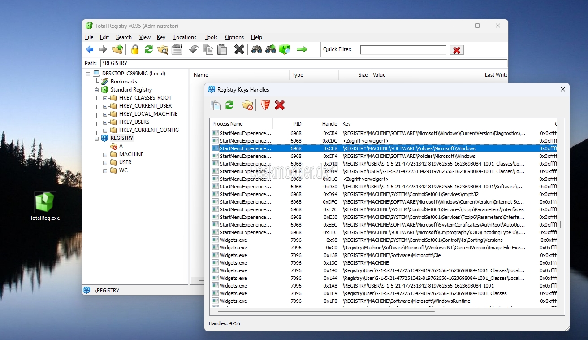Screen dimensions: 588x340
Task: Open the View menu
Action: tap(145, 37)
